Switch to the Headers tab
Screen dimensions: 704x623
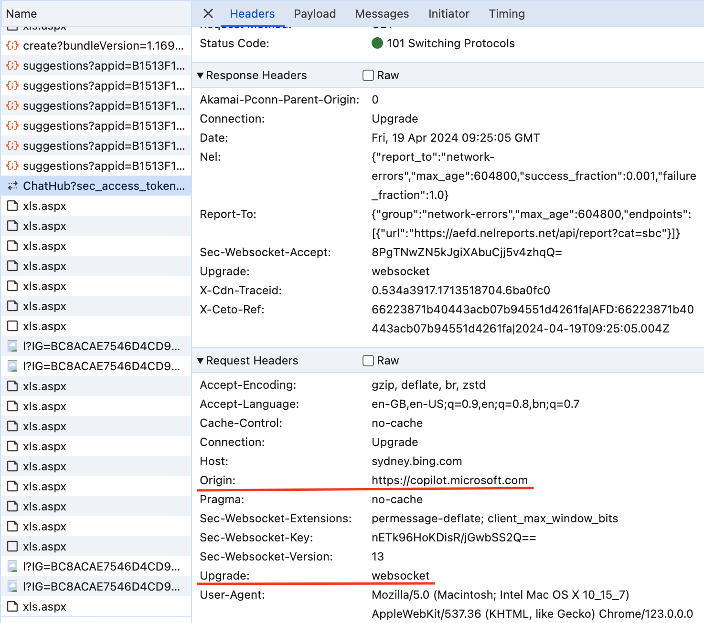coord(252,13)
